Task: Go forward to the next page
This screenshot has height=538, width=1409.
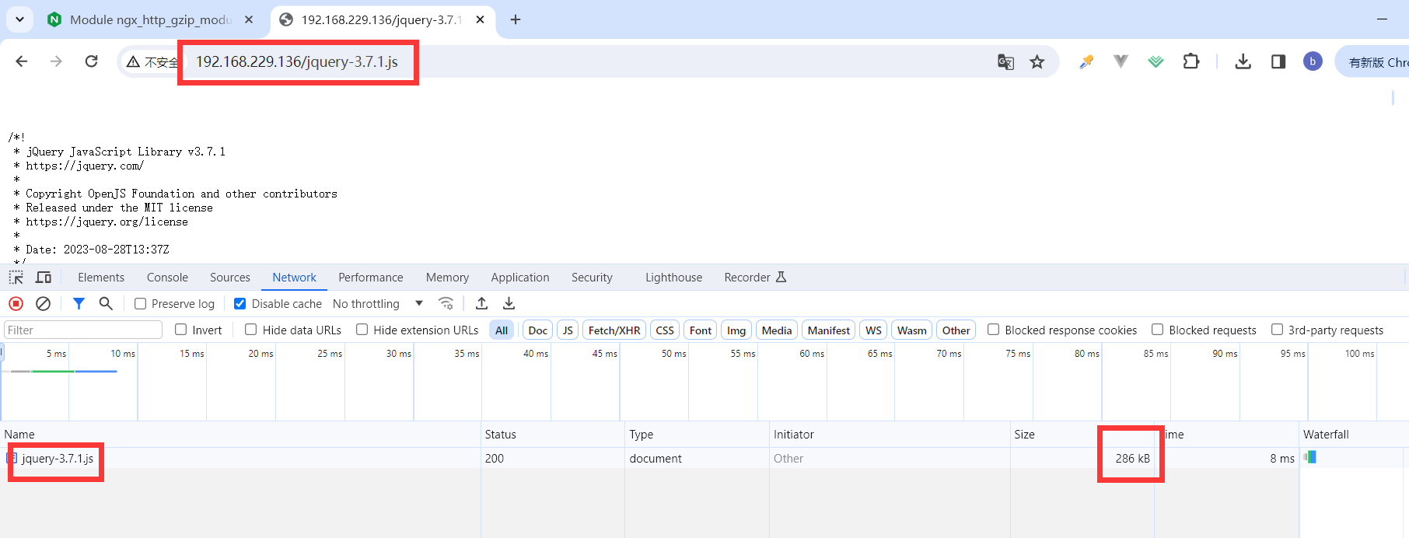Action: 56,61
